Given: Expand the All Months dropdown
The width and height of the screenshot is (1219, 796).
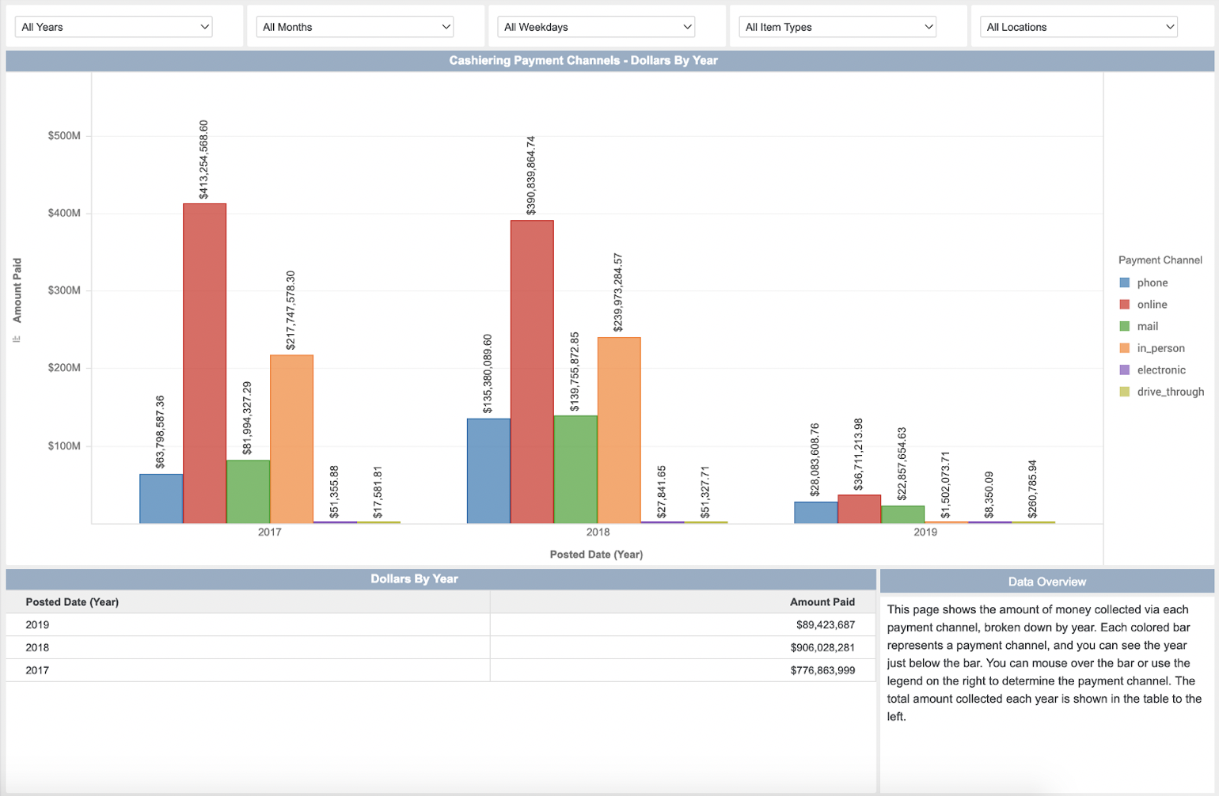Looking at the screenshot, I should [x=355, y=27].
